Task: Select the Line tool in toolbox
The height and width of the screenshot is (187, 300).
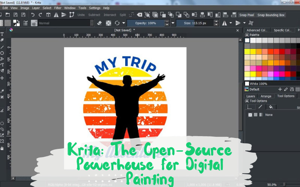Action: tap(2, 47)
